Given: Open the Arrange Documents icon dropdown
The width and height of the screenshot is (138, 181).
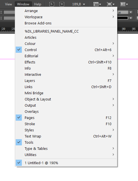Looking at the screenshot, I should (x=124, y=4).
